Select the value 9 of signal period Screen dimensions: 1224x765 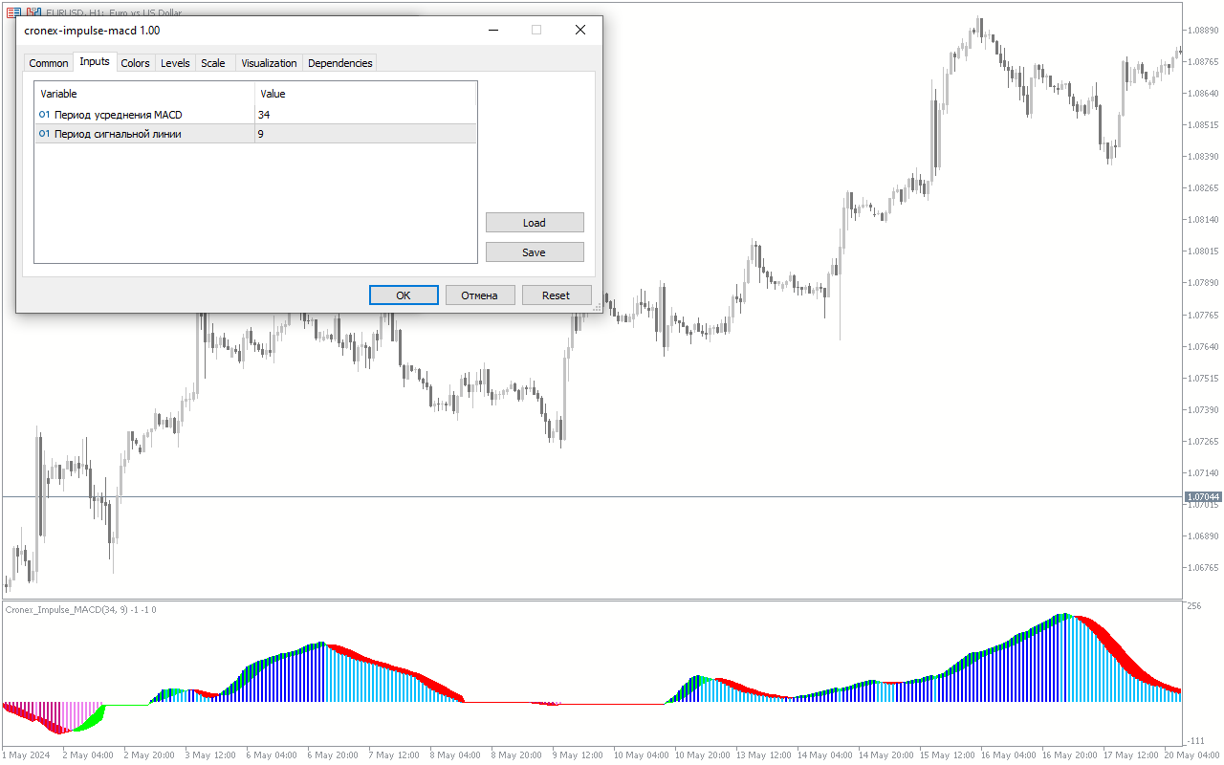(366, 134)
